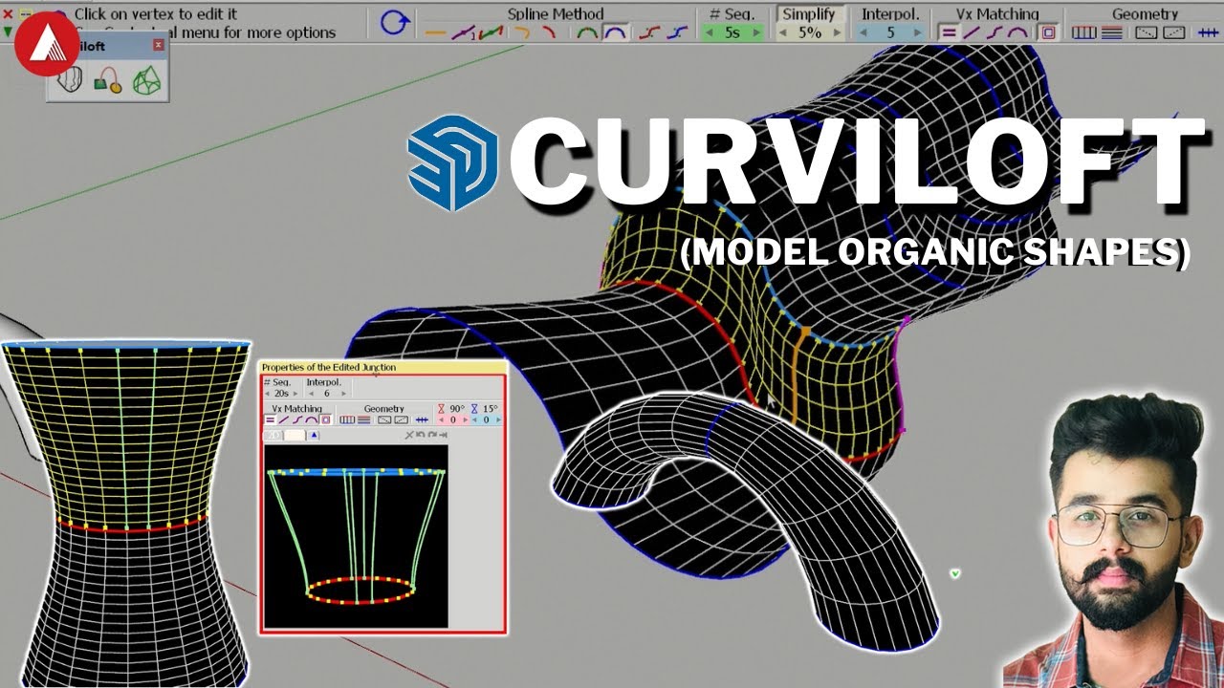
Task: Decrease Interpol. value in top toolbar
Action: click(863, 32)
